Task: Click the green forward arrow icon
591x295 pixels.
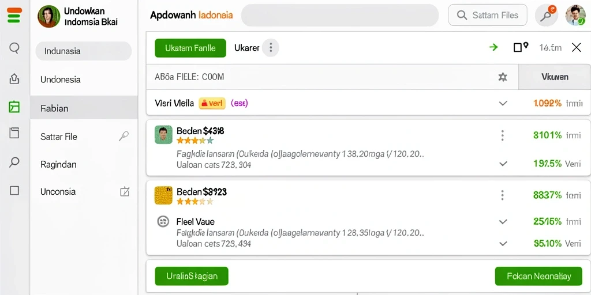Action: 493,47
